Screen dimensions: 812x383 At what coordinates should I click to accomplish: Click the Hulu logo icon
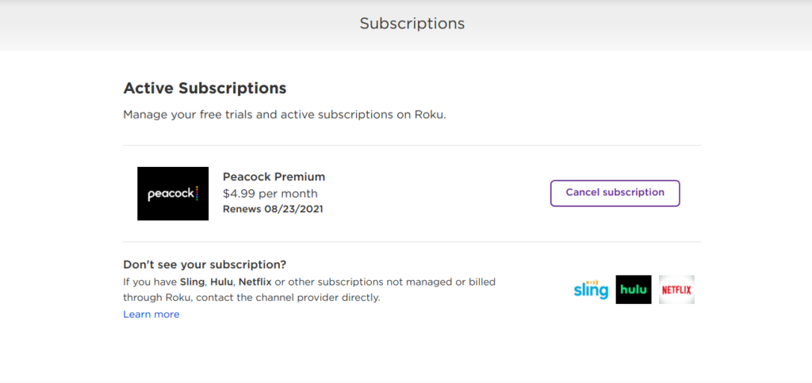pyautogui.click(x=634, y=290)
